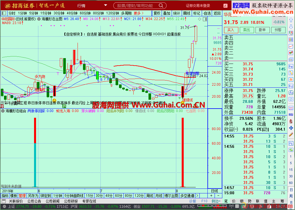Switch to daily period 日 in the sidebar
This screenshot has width=295, height=210.
(291, 189)
